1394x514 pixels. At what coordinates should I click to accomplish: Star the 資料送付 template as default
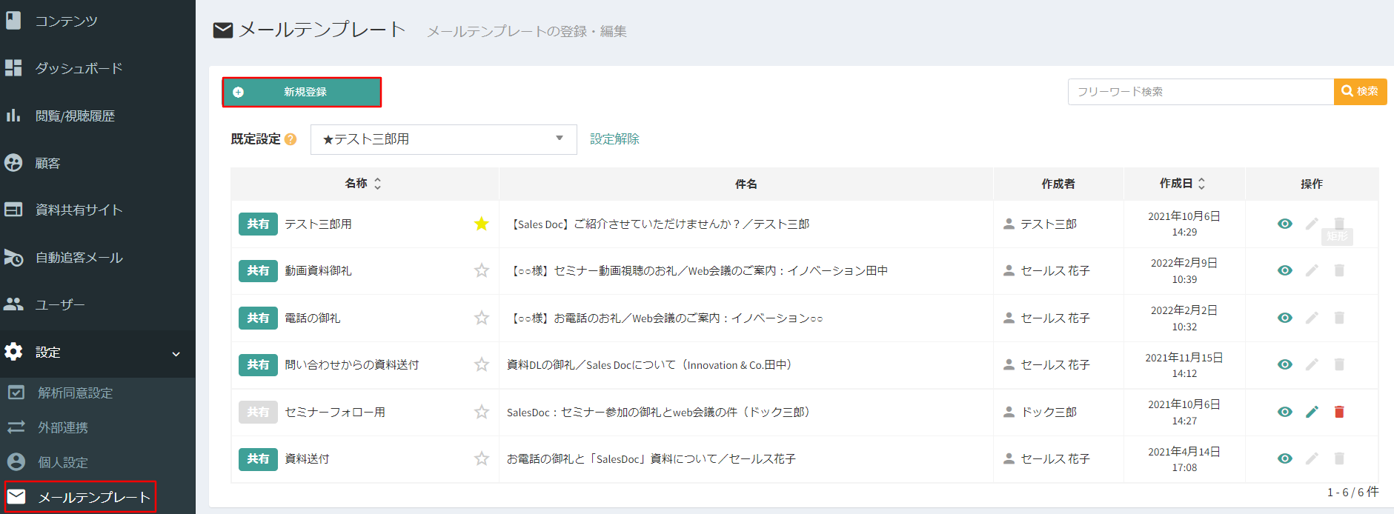click(x=482, y=458)
